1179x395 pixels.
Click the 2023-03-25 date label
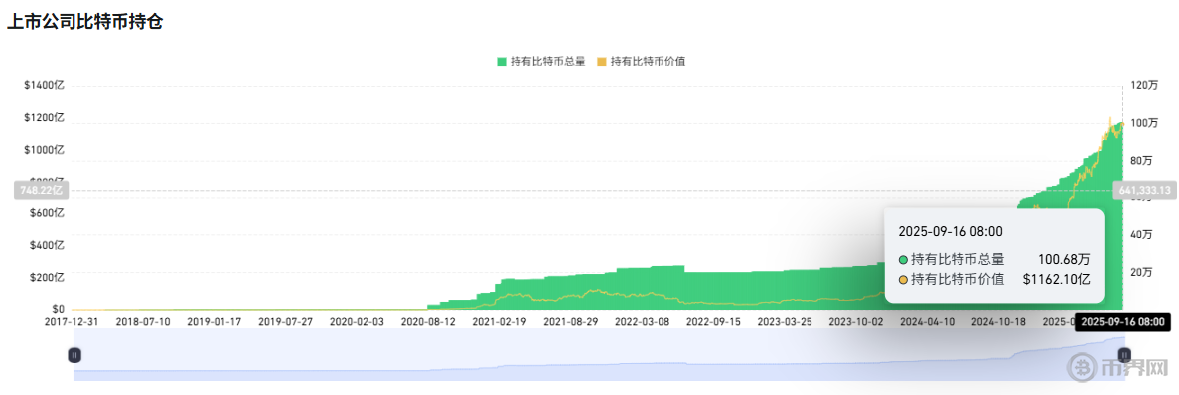pos(785,321)
